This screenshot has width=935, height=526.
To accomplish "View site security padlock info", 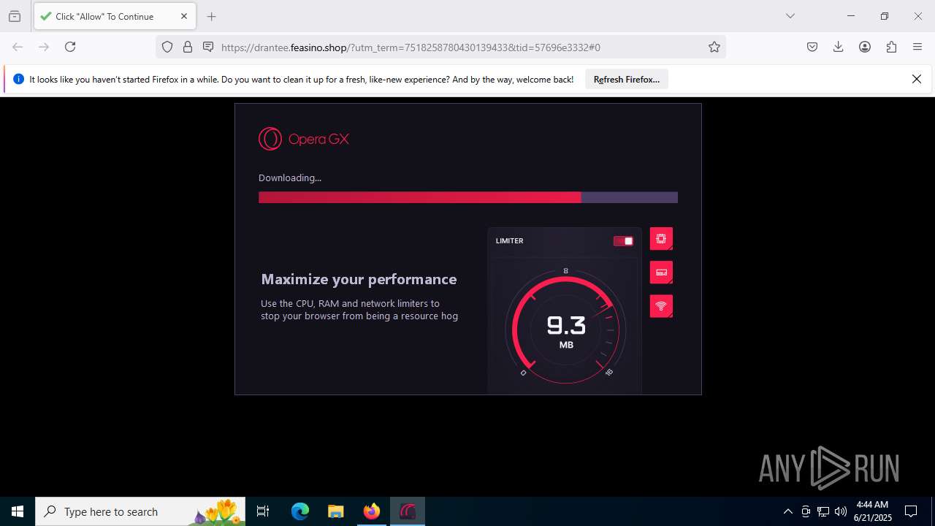I will coord(188,47).
